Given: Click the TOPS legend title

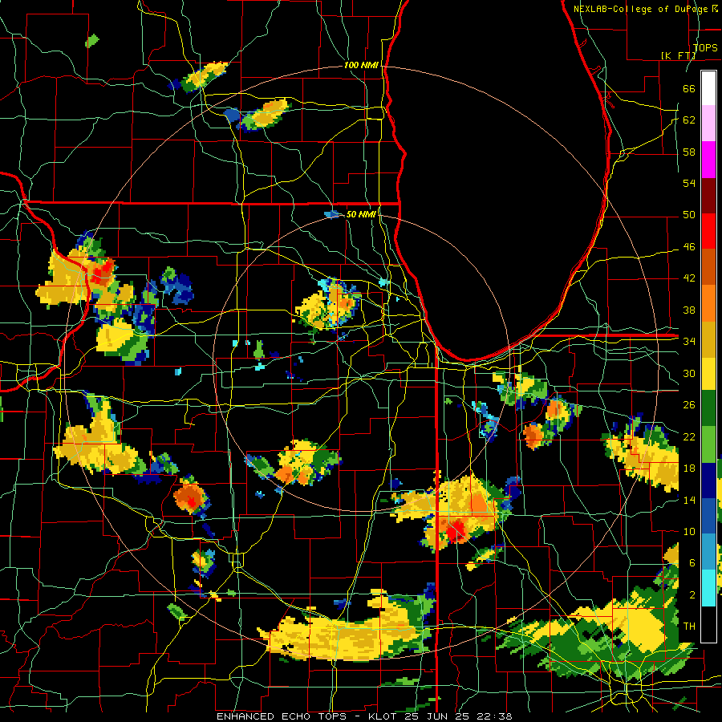Looking at the screenshot, I should coord(705,47).
